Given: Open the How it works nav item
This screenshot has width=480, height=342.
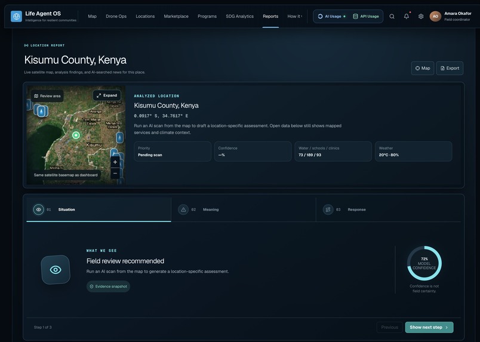Looking at the screenshot, I should point(294,17).
